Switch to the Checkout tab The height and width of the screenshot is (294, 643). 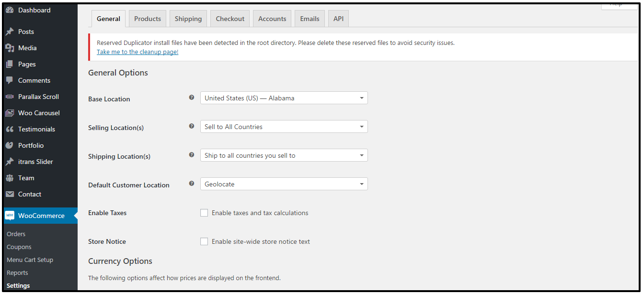point(230,19)
